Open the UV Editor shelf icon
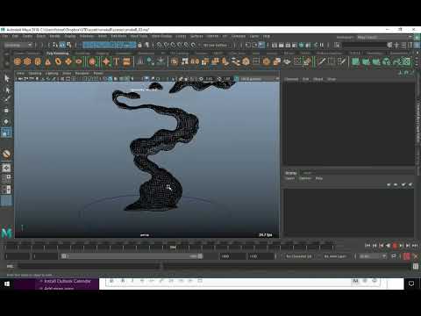This screenshot has width=421, height=316. point(406,61)
